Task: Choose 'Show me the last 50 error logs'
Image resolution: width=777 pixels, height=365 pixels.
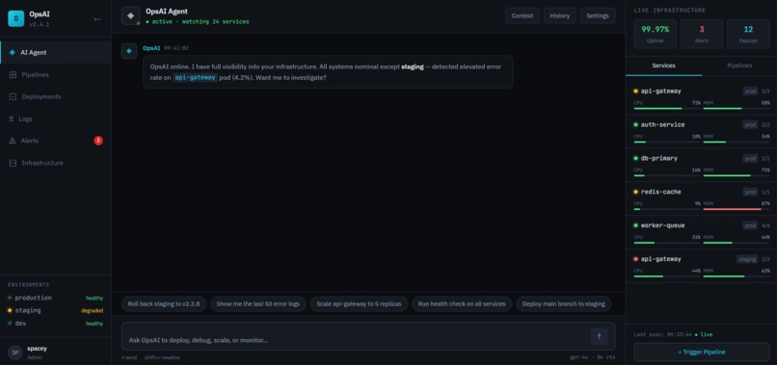Action: pyautogui.click(x=258, y=304)
